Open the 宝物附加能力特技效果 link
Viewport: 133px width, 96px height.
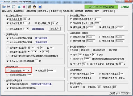pos(41,84)
